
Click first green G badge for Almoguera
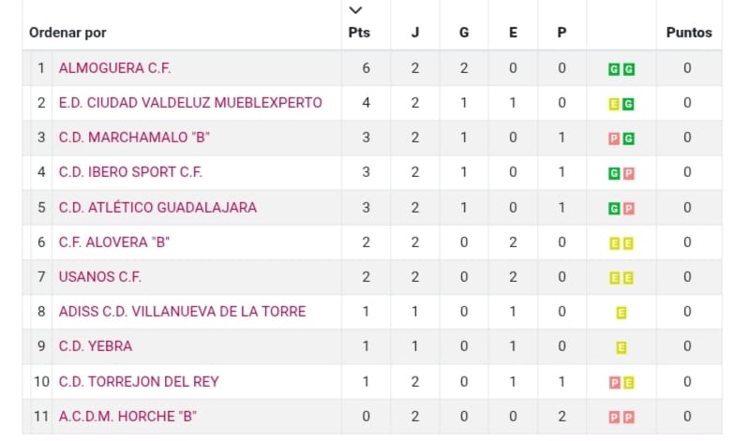click(614, 69)
